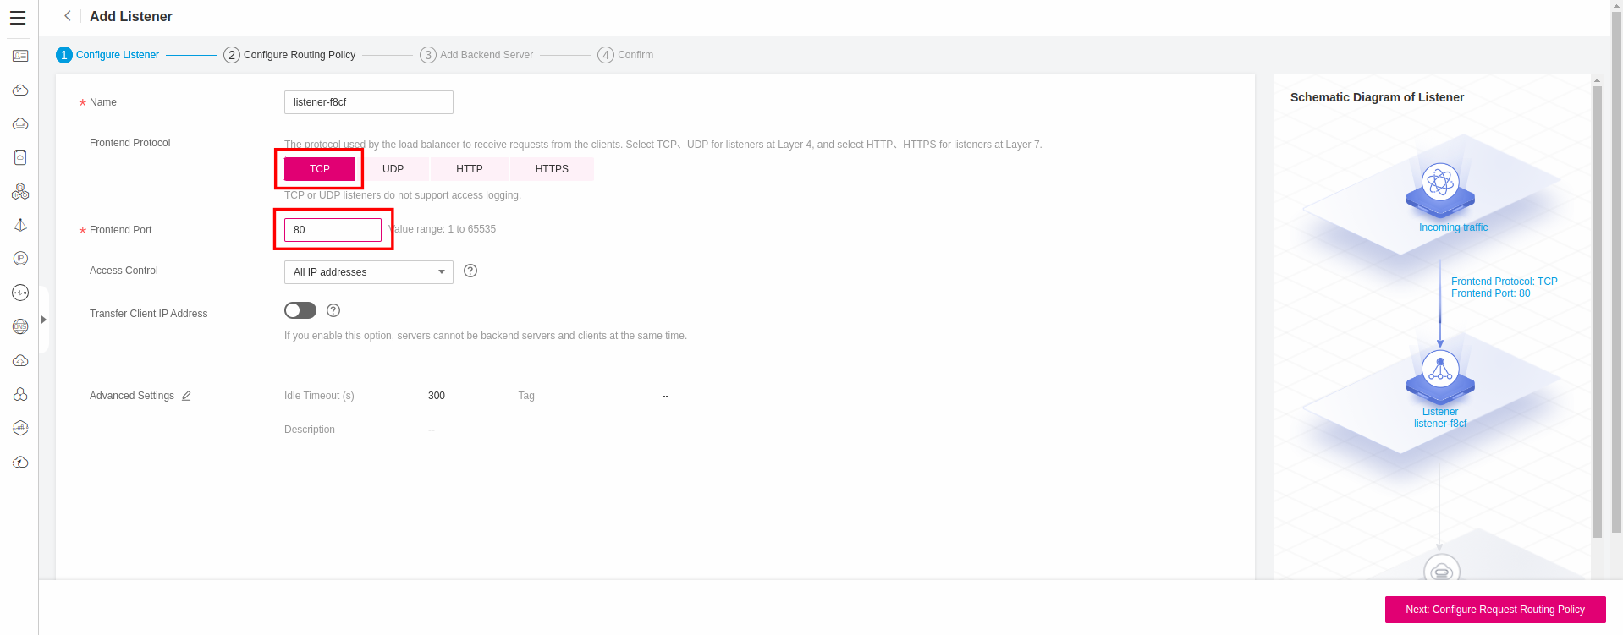Enable Transfer Client IP Address switch
This screenshot has height=635, width=1623.
pos(300,310)
